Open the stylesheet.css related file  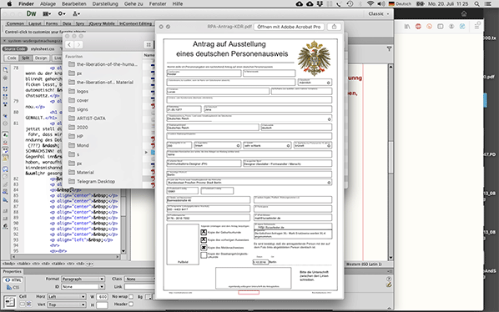point(43,48)
